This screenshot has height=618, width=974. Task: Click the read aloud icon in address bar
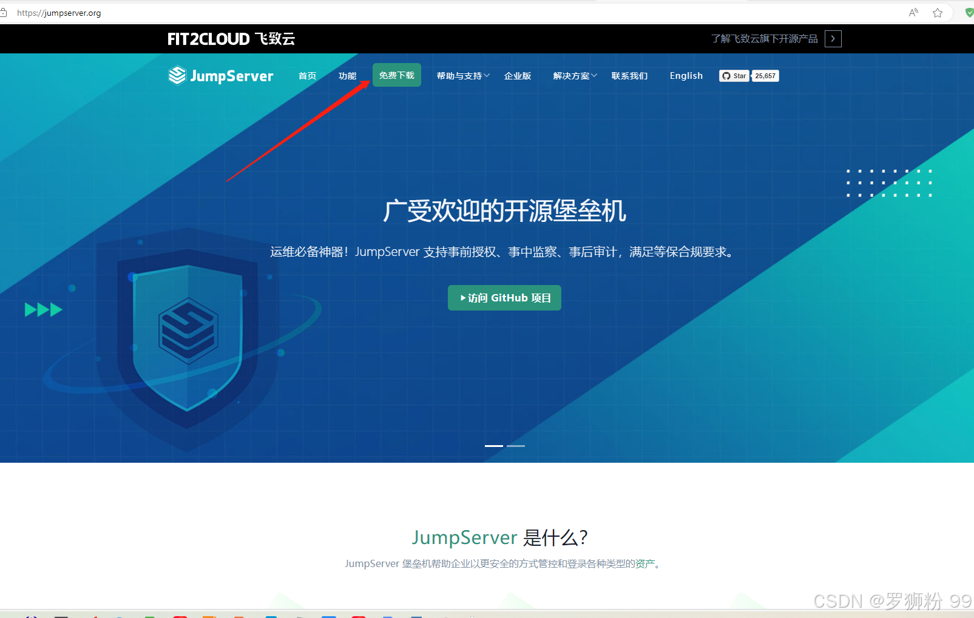point(913,13)
